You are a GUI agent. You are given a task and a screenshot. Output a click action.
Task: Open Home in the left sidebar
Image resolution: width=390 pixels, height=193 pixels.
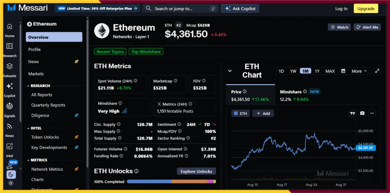click(10, 30)
